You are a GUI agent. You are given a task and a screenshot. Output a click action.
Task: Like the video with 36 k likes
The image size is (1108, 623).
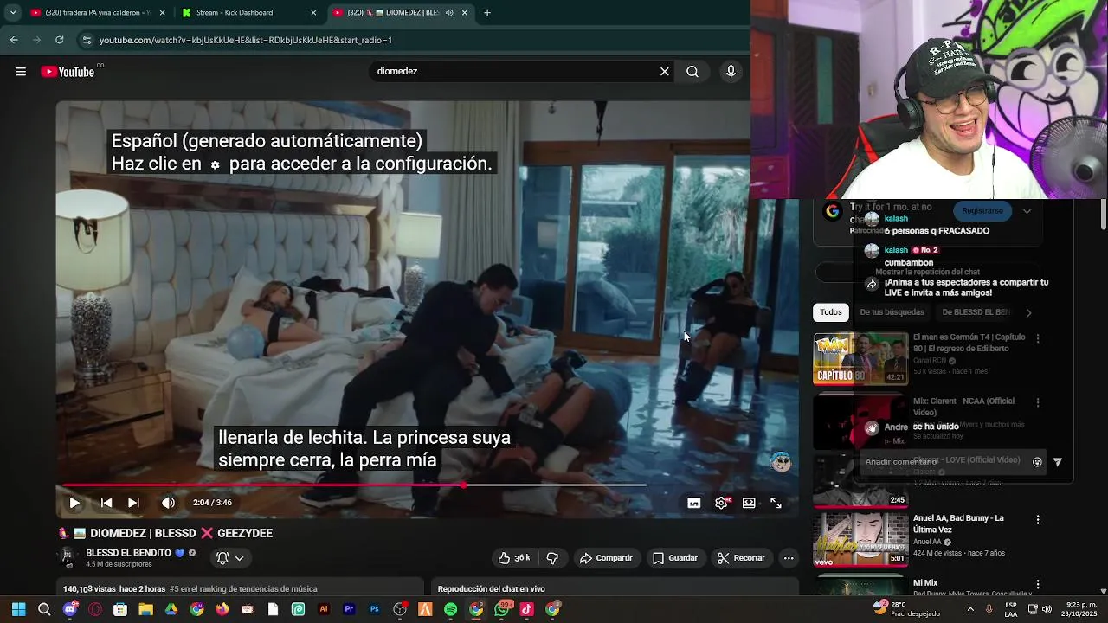(x=513, y=558)
